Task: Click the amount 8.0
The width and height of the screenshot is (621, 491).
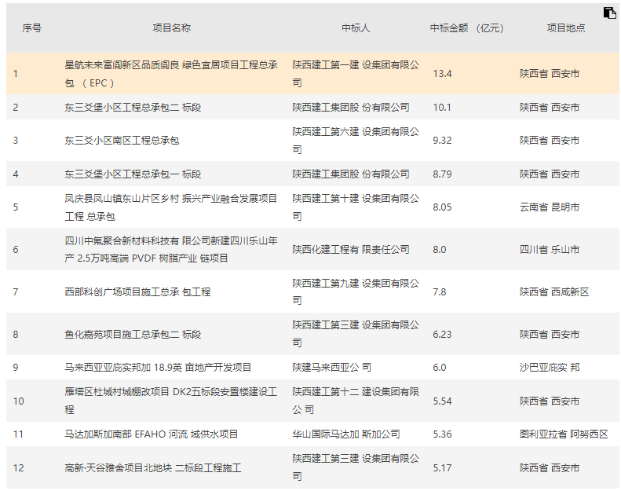Action: pos(440,250)
